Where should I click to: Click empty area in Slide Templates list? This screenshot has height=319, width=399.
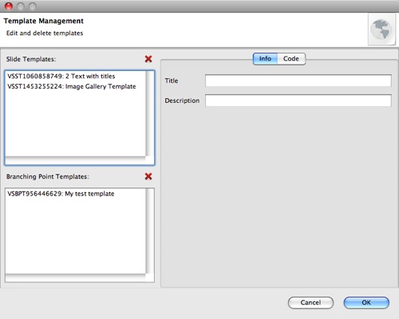tap(76, 124)
